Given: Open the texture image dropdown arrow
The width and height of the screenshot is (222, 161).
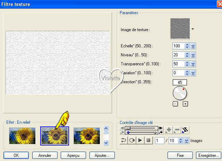Looking at the screenshot, I should (x=193, y=29).
